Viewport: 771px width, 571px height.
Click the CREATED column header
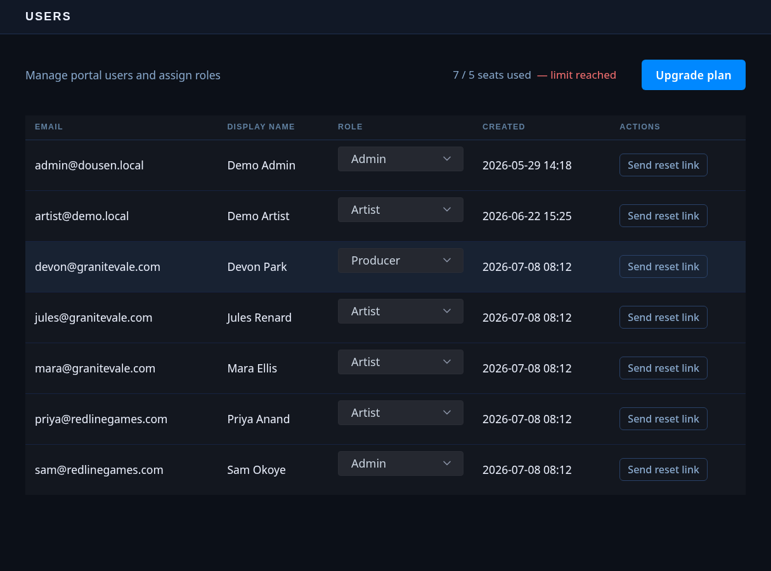pyautogui.click(x=503, y=127)
